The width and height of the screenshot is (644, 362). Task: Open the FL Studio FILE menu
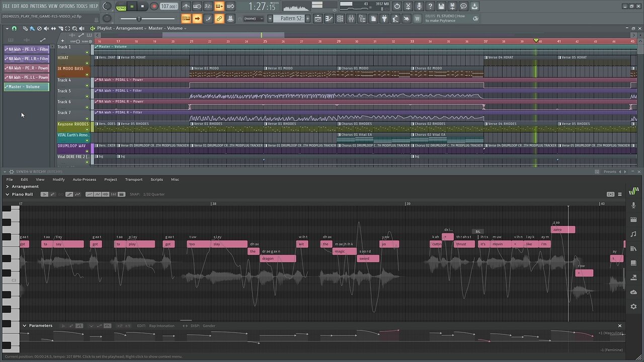click(x=7, y=6)
